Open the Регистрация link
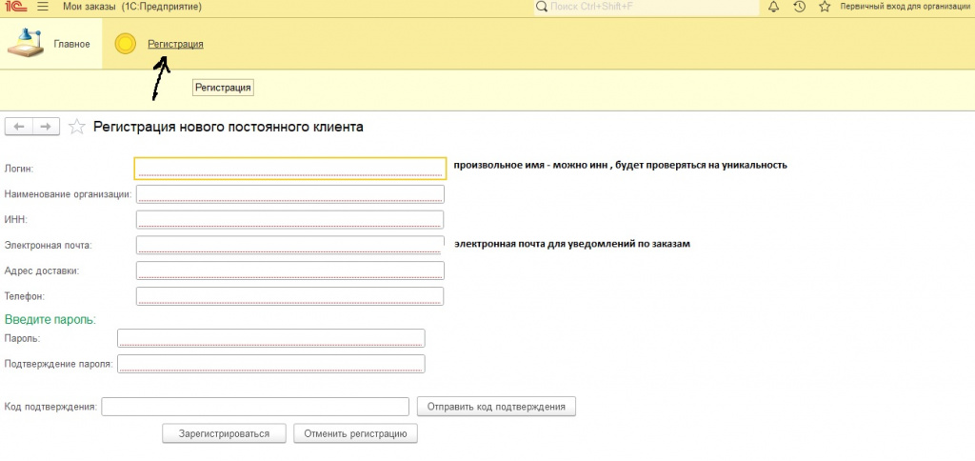The width and height of the screenshot is (975, 461). click(175, 44)
